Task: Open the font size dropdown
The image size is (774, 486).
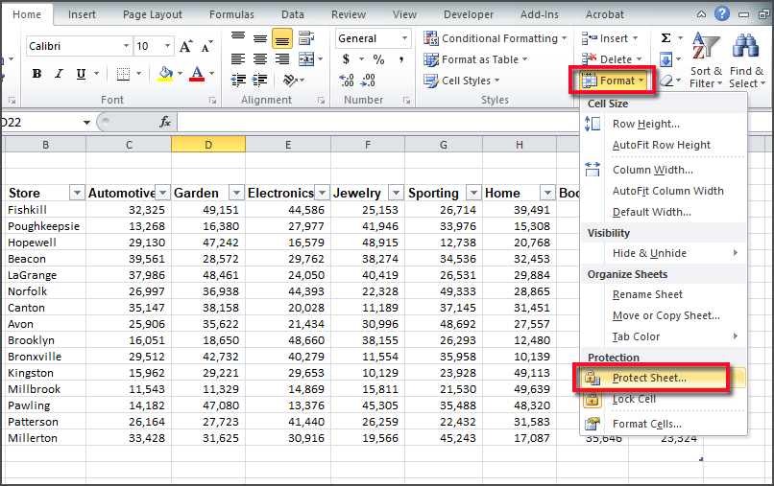Action: tap(167, 46)
